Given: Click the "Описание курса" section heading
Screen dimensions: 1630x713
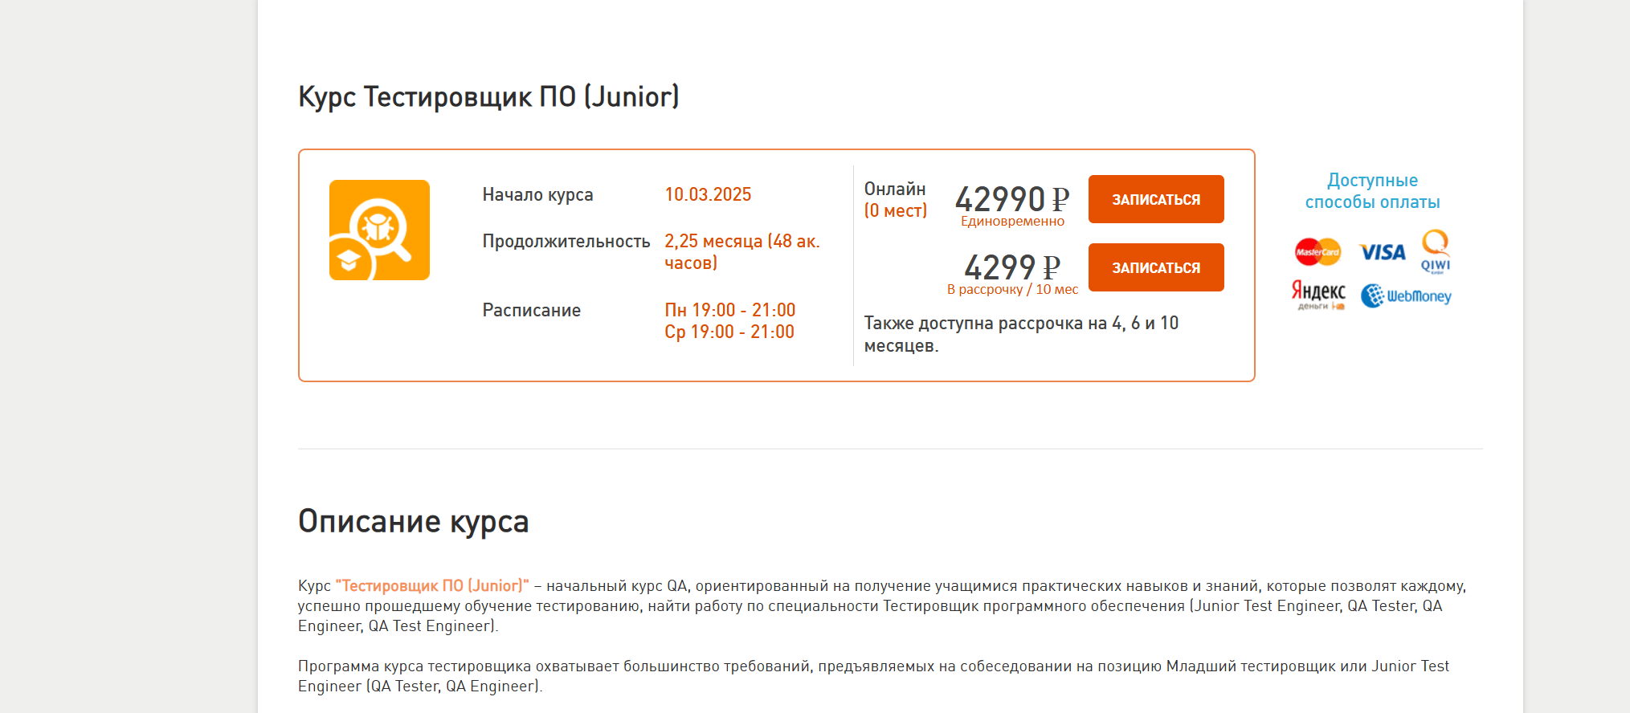Looking at the screenshot, I should [413, 522].
